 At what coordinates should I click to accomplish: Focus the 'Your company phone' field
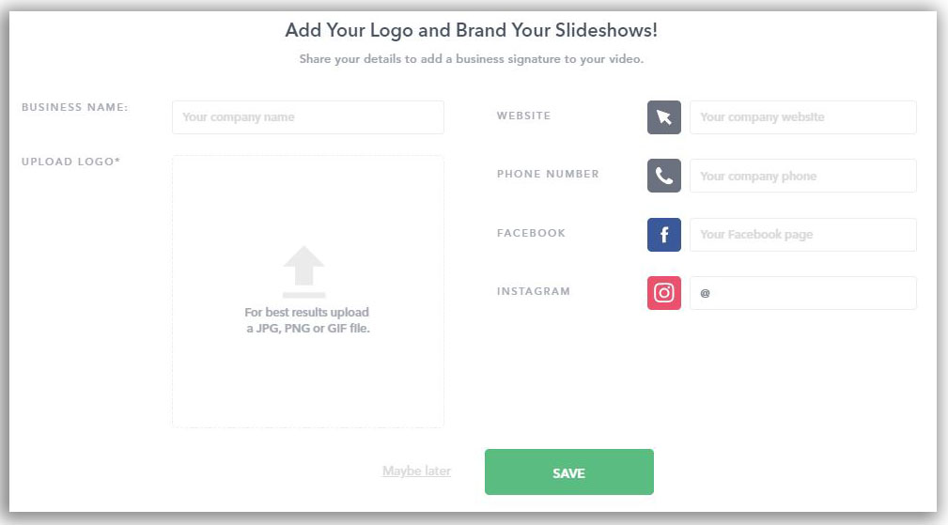[x=802, y=176]
